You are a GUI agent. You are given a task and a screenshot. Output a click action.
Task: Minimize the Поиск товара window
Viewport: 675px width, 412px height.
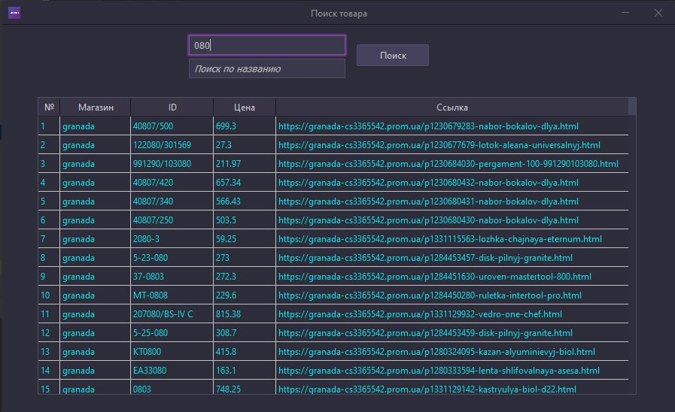pos(625,13)
